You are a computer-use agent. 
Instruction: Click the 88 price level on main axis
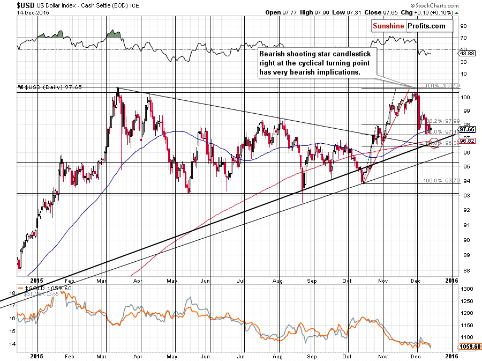click(466, 271)
